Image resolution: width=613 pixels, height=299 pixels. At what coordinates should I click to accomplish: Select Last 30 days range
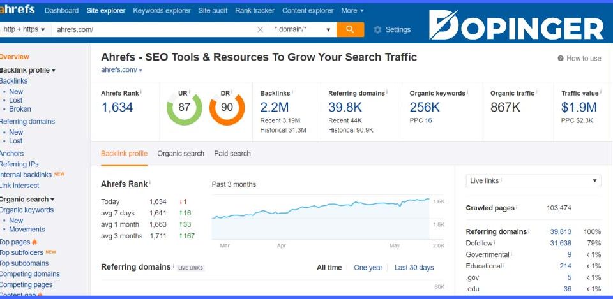click(414, 268)
